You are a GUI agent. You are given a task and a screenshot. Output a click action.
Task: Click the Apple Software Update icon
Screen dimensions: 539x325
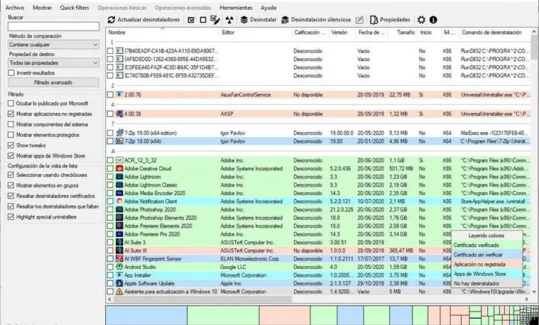point(120,284)
